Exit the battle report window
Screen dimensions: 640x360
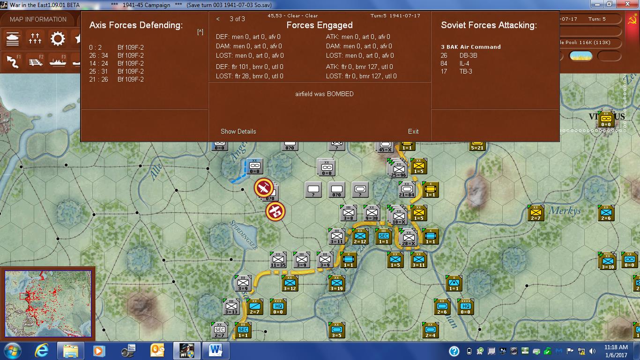click(x=413, y=131)
